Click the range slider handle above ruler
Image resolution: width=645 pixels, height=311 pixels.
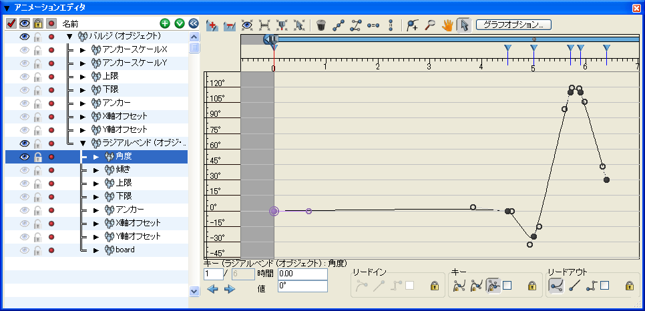click(270, 39)
